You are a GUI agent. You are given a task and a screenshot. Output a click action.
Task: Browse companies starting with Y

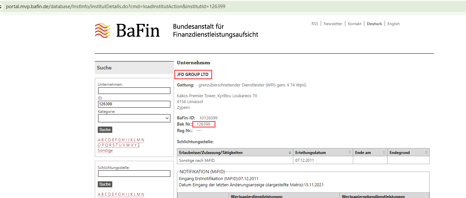(135, 145)
